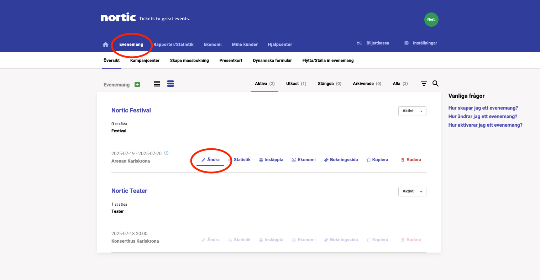The width and height of the screenshot is (540, 280).
Task: Click the 'Konserthus Karlskrona' venue text
Action: click(x=135, y=241)
